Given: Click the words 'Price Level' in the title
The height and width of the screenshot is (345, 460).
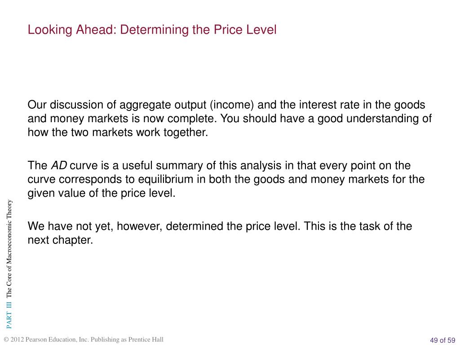Looking at the screenshot, I should [x=245, y=30].
